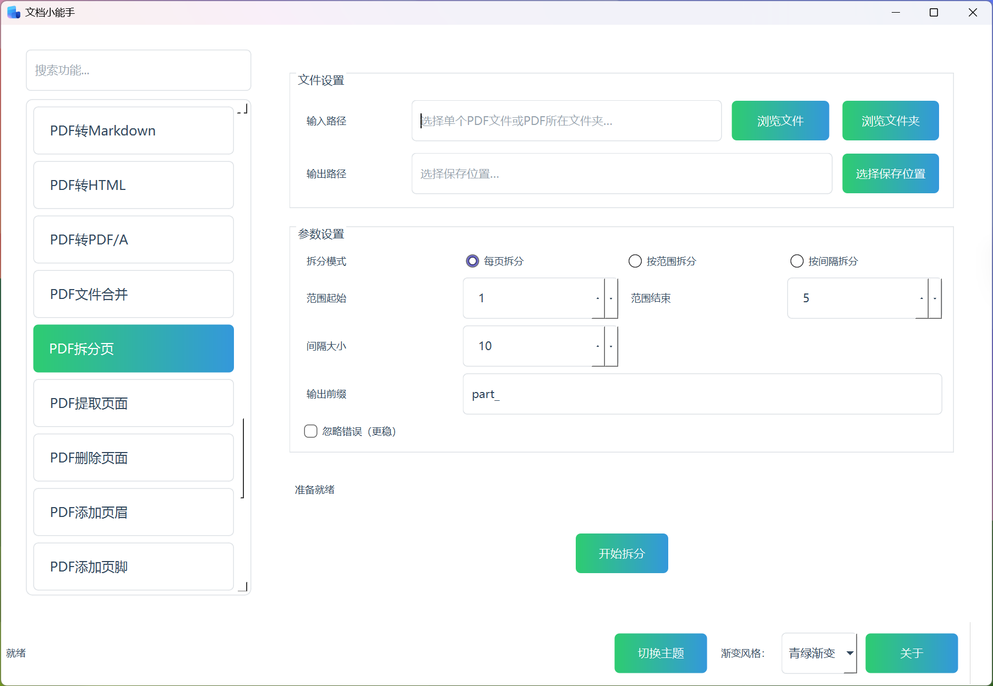The height and width of the screenshot is (686, 993).
Task: Open the PDF添加页脚 tool
Action: [133, 567]
